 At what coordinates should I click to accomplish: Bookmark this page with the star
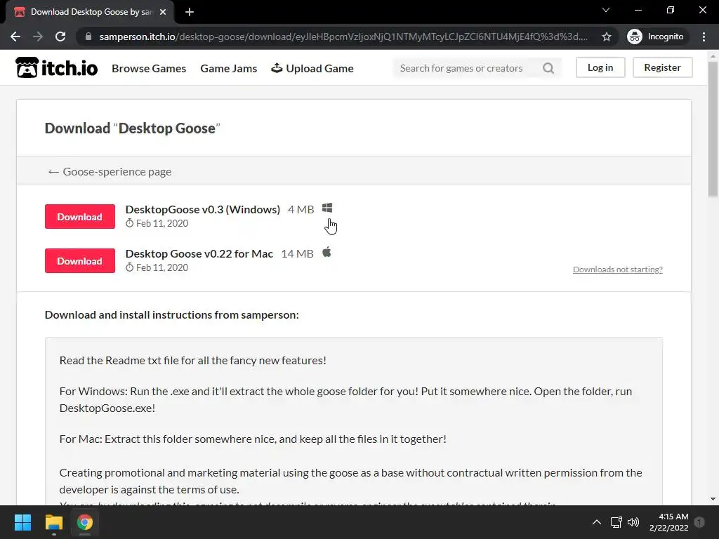pyautogui.click(x=606, y=36)
